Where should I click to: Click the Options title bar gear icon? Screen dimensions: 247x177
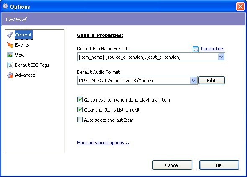click(x=5, y=6)
